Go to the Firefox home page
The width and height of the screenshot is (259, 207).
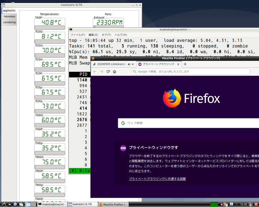[115, 71]
